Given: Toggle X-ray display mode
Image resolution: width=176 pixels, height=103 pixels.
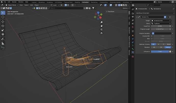Looking at the screenshot, I should 116,5.
